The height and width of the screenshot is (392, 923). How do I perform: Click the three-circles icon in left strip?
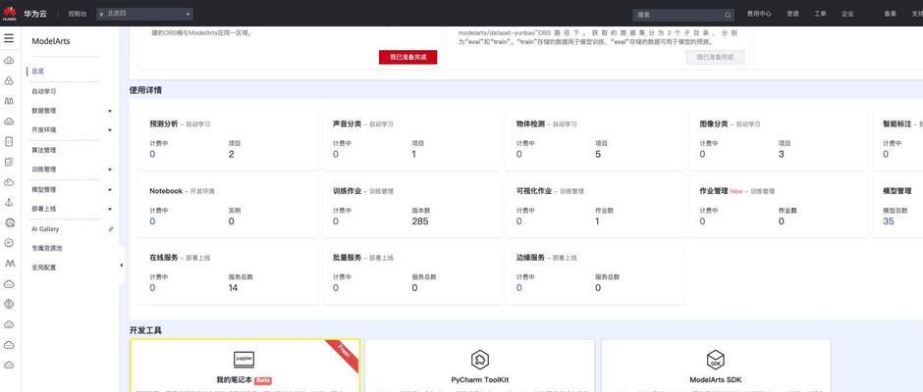9,81
